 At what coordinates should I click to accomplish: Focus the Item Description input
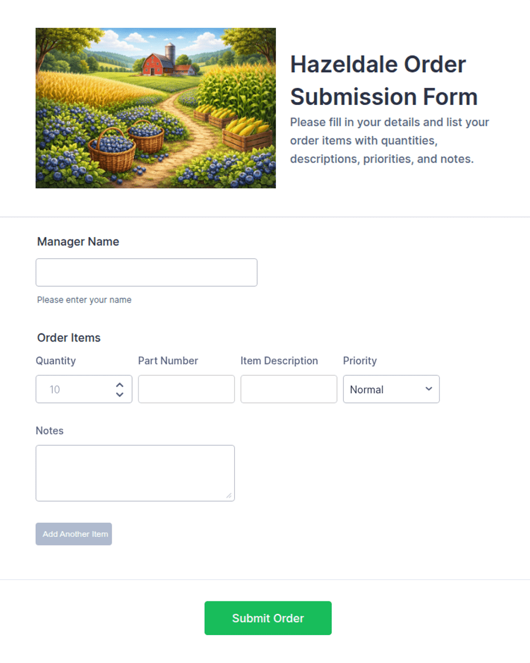tap(289, 389)
